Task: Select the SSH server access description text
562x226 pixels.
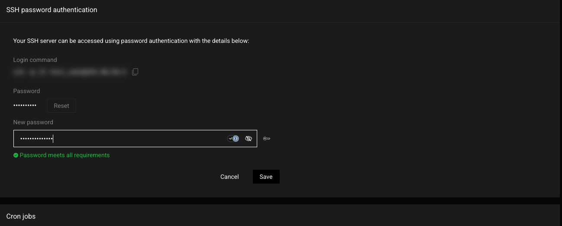Action: pos(131,41)
